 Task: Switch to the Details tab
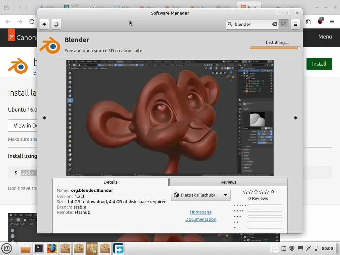pos(111,182)
